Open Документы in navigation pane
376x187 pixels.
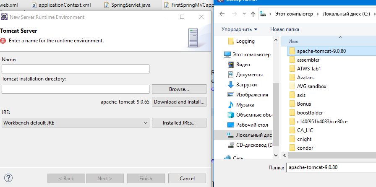(245, 75)
